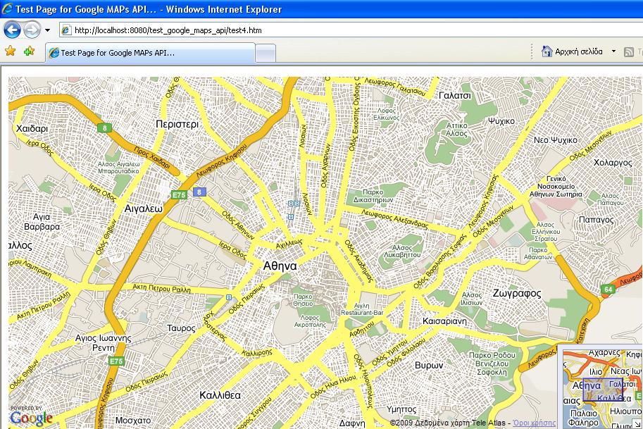Click the Οδος Ακαδημιας street label
Screen dimensions: 643x429
click(x=358, y=261)
